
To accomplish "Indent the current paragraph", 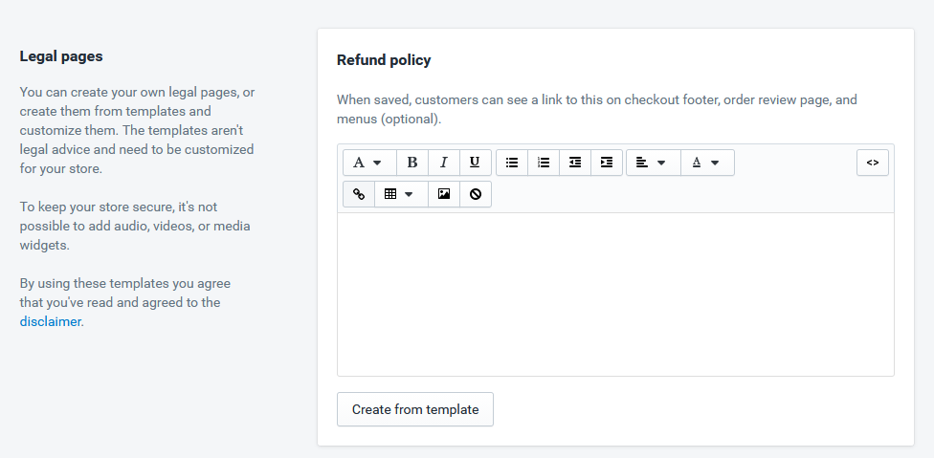I will [x=607, y=163].
